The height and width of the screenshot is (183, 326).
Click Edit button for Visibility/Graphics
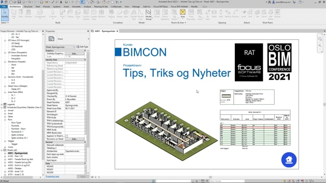tap(75, 53)
